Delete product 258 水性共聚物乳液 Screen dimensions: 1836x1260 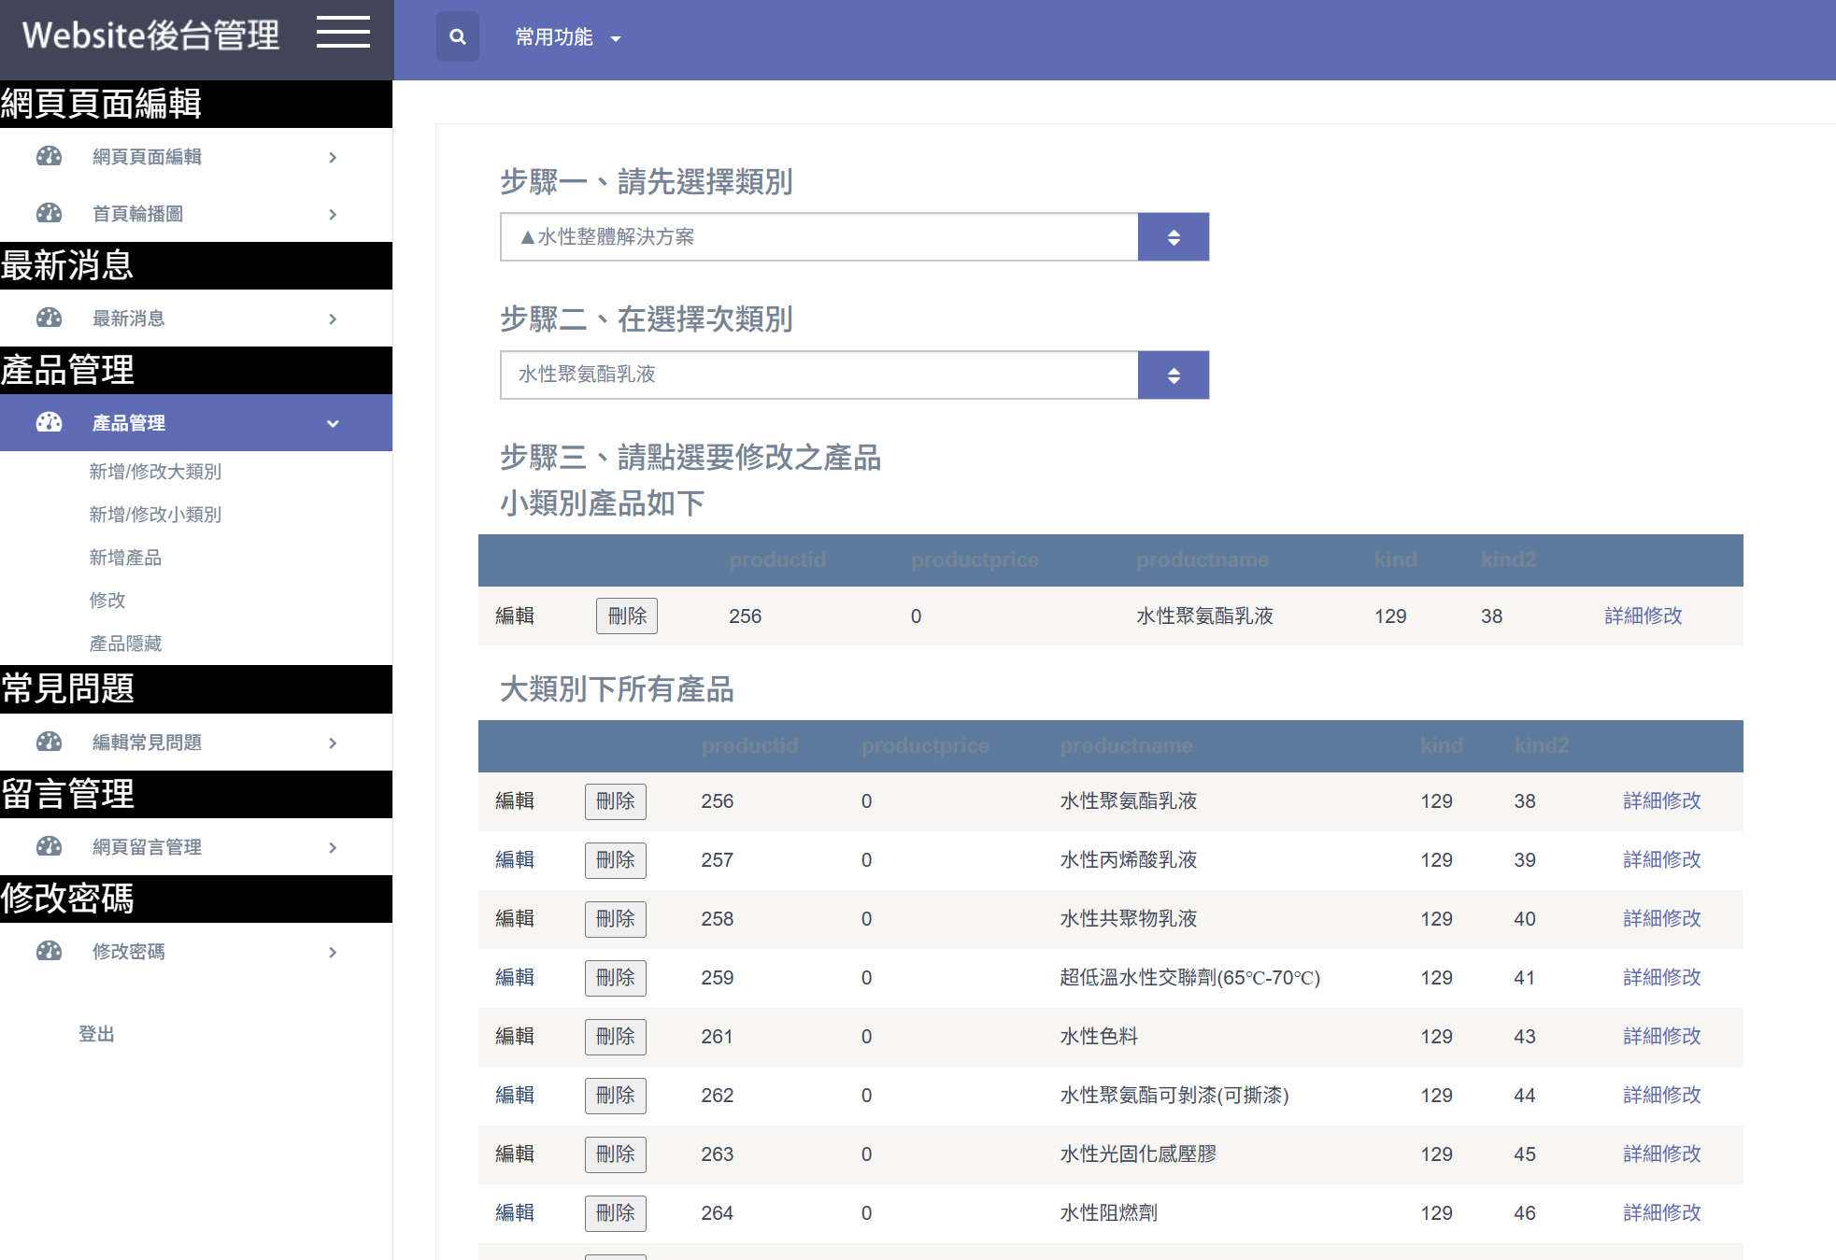click(616, 919)
